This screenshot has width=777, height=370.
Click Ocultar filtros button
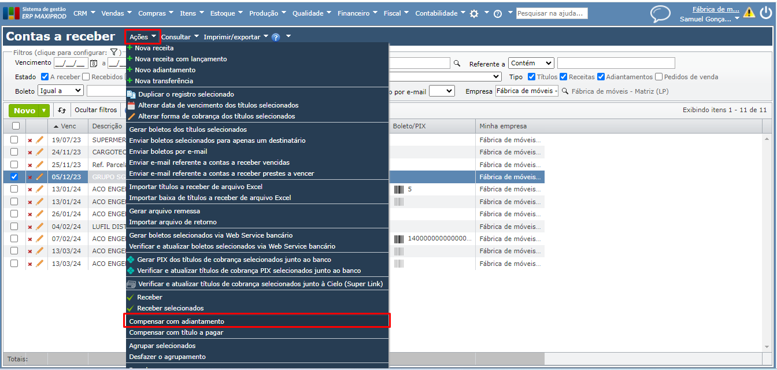(95, 110)
